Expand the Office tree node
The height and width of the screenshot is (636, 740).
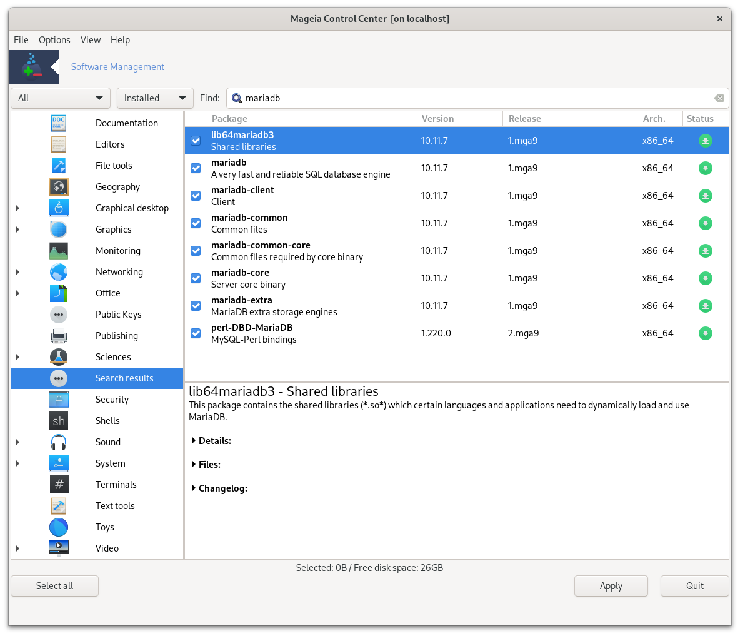(17, 293)
